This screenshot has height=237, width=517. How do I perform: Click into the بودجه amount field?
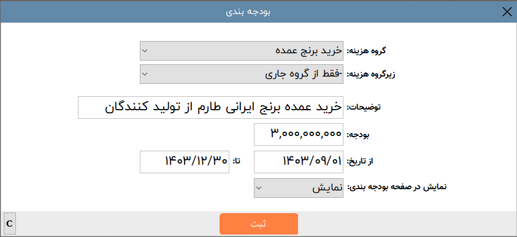pos(299,134)
